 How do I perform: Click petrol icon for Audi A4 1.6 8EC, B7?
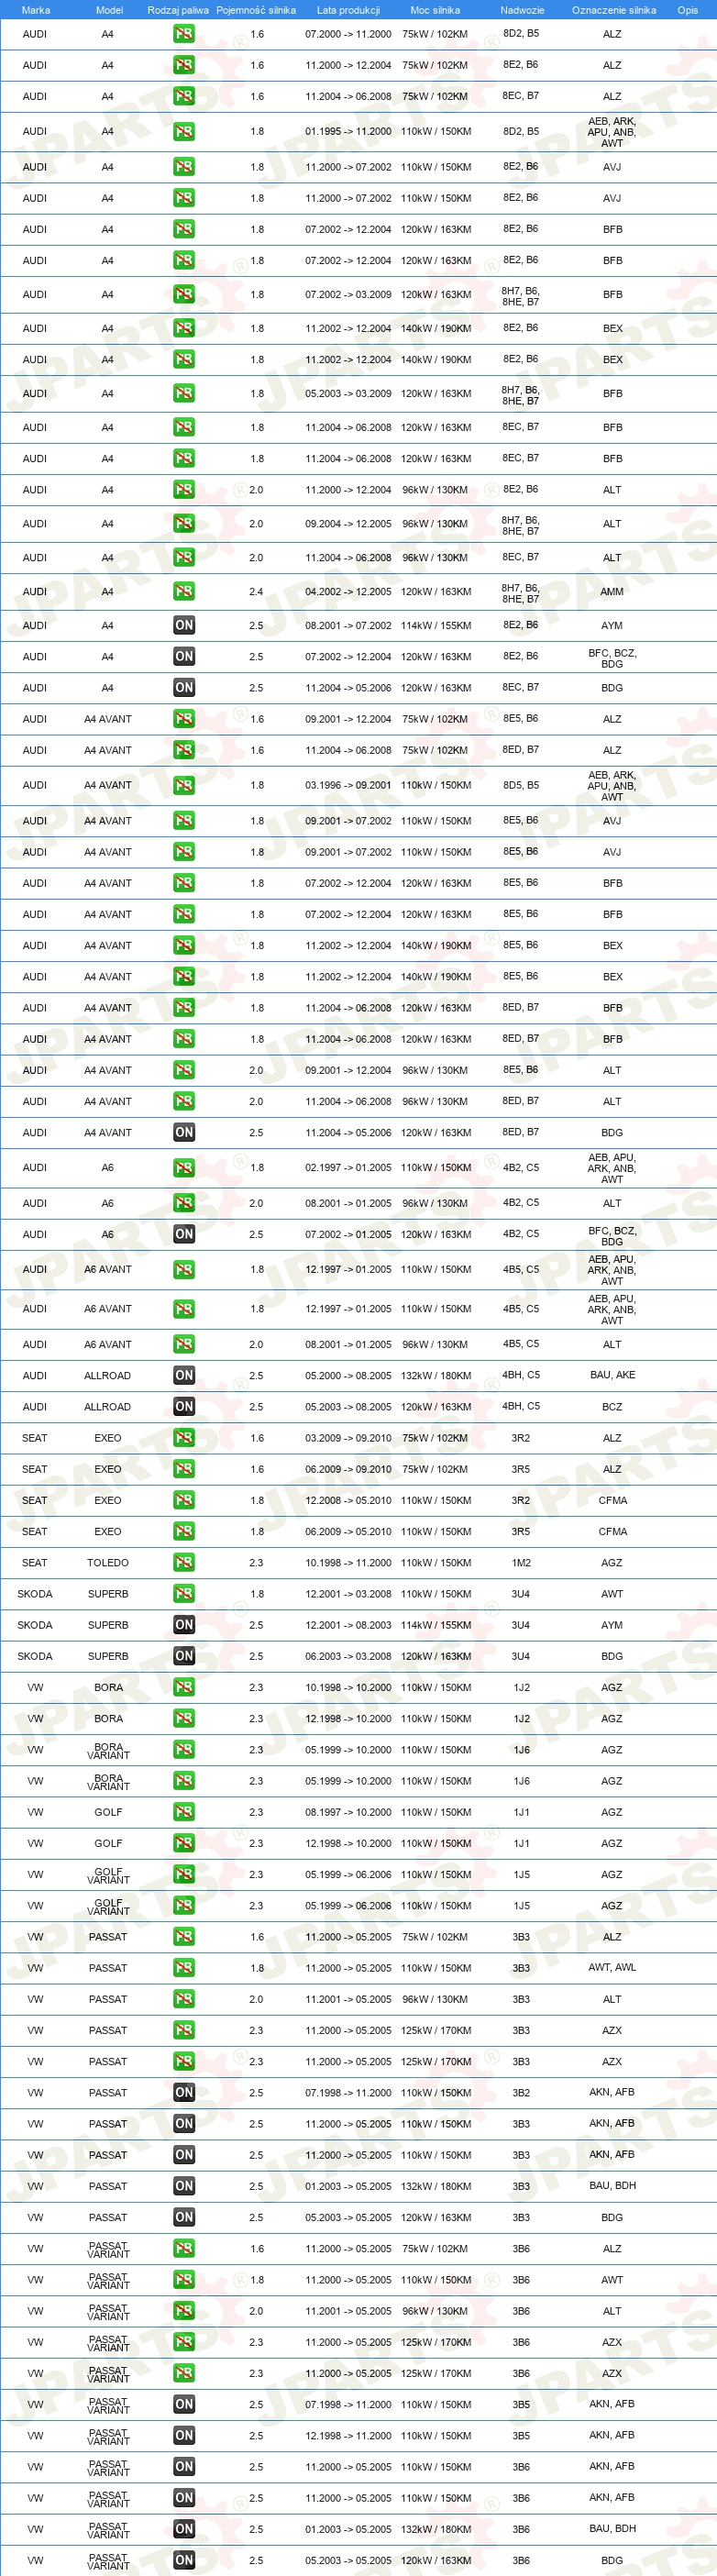pyautogui.click(x=184, y=96)
